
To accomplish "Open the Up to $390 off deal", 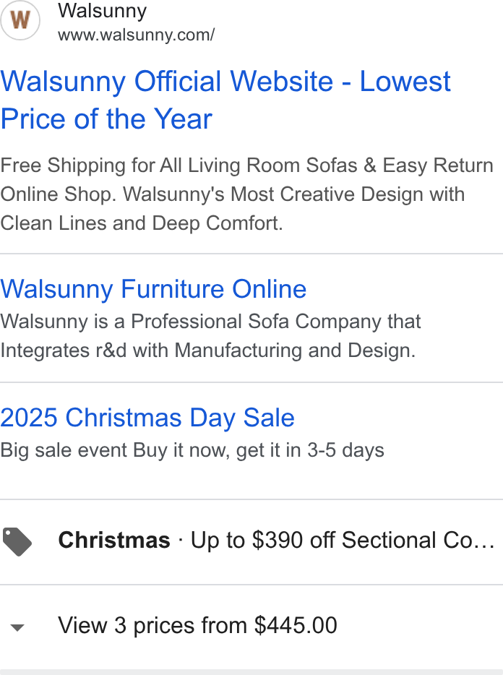I will [x=343, y=540].
